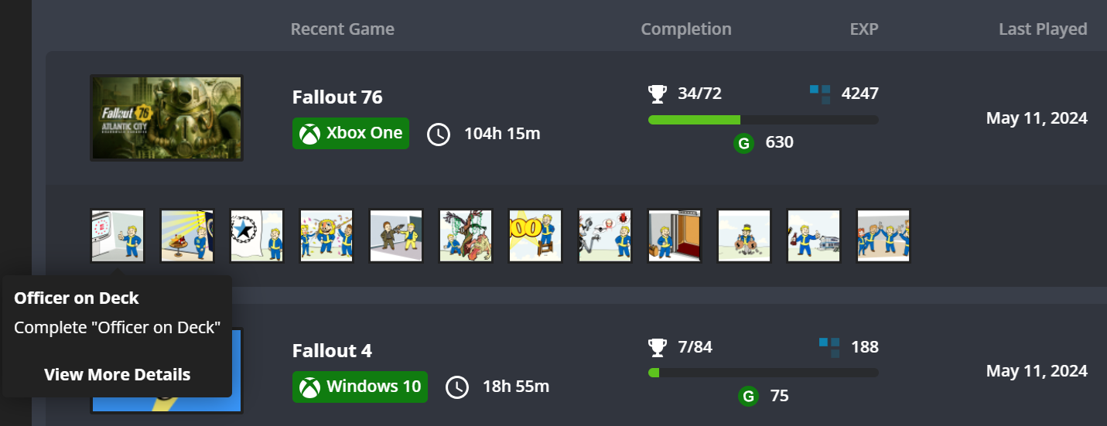1107x426 pixels.
Task: Sort by the Completion column header
Action: (686, 29)
